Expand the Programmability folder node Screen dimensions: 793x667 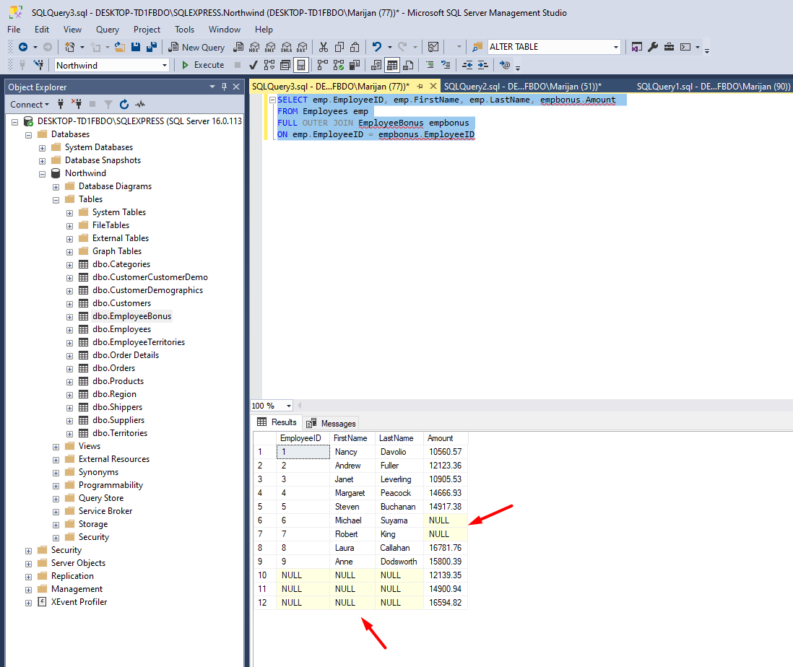(56, 486)
